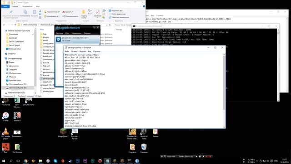Open the The Forest desktop shortcut
Viewport: 291px width, 164px height.
[5, 102]
